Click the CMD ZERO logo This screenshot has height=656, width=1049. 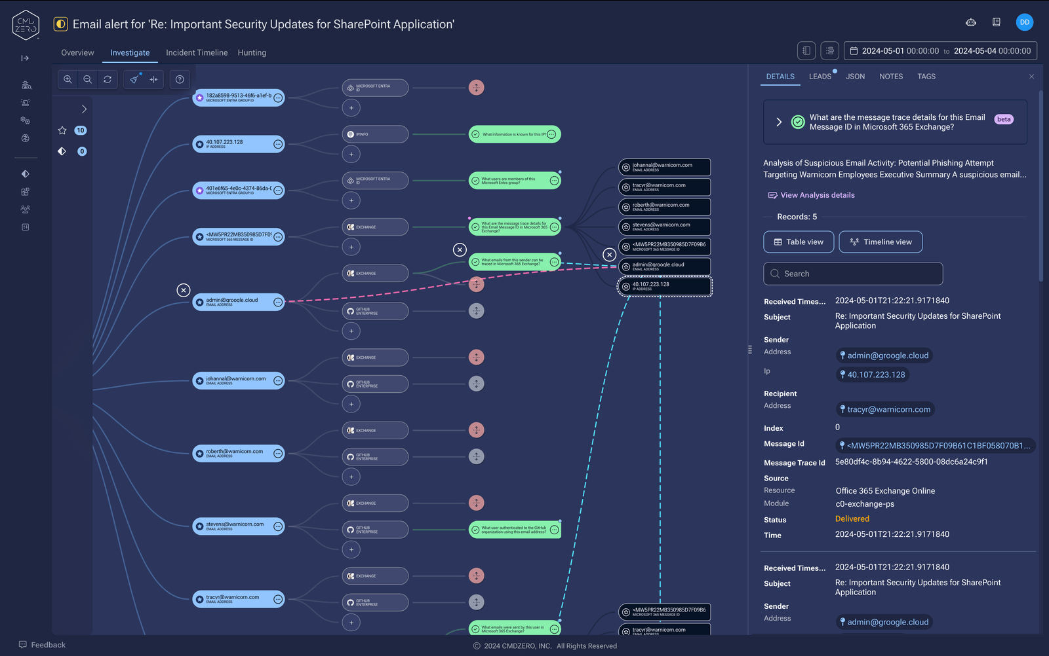(26, 25)
